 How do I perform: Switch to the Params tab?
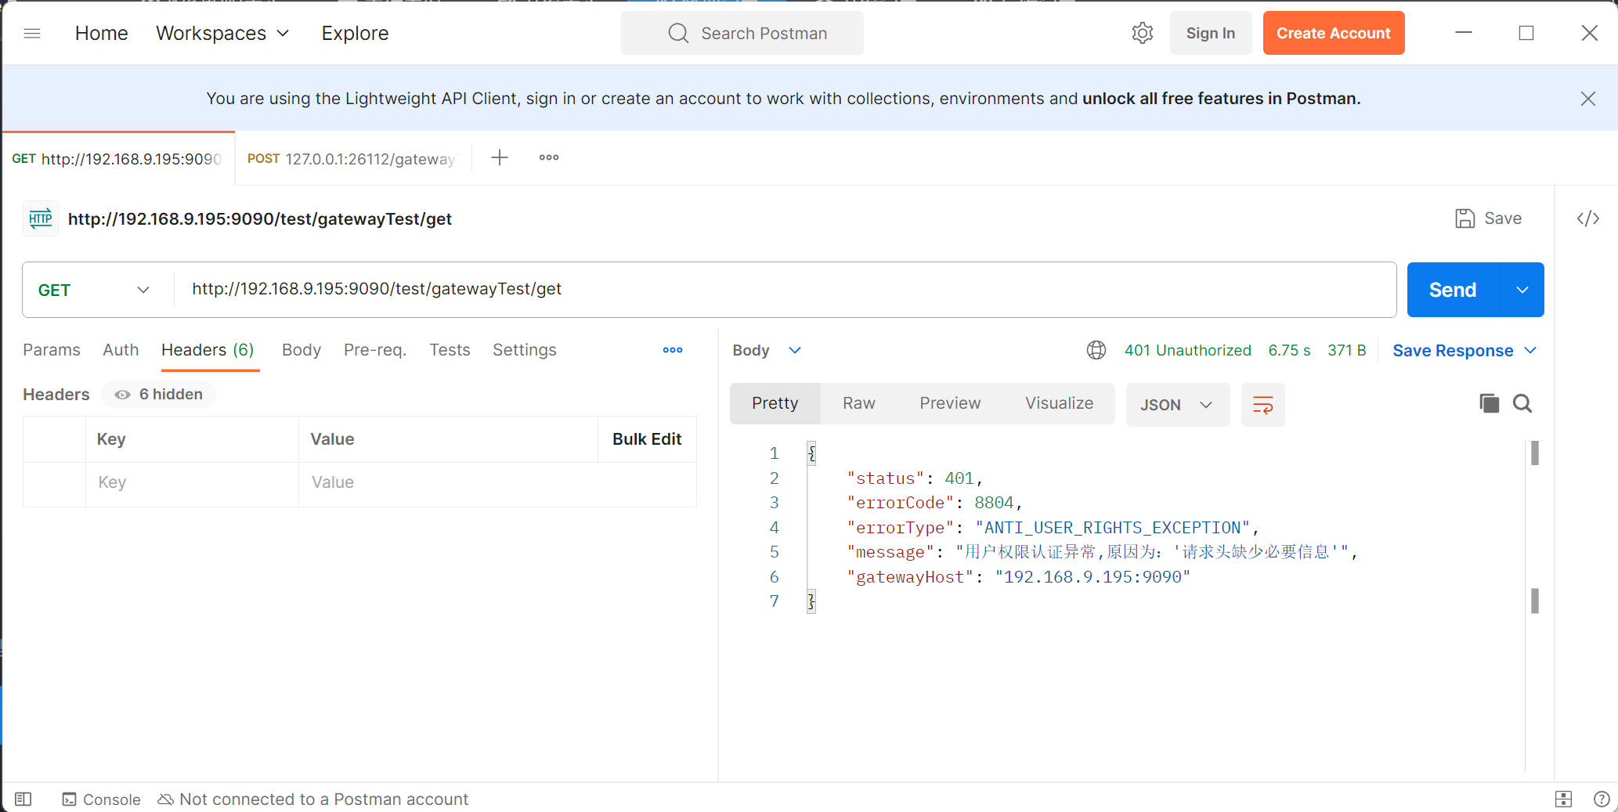[x=52, y=350]
